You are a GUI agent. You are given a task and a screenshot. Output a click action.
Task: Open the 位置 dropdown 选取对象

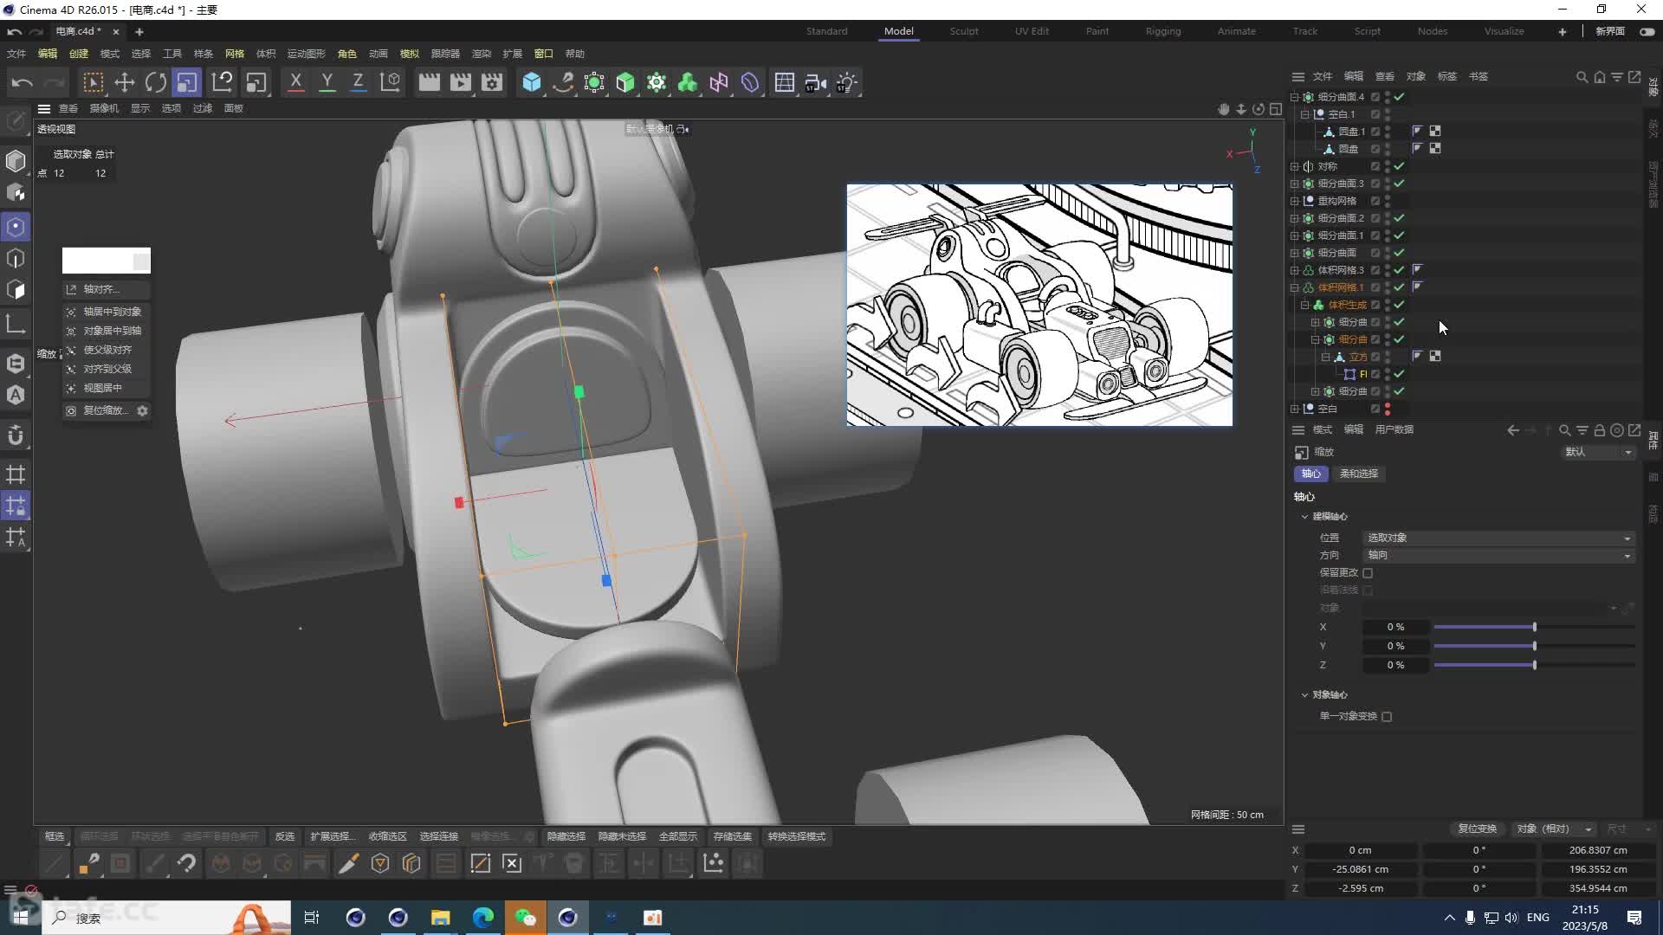click(x=1498, y=538)
